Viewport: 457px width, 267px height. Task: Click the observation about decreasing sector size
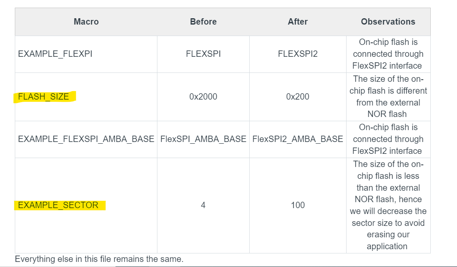pyautogui.click(x=388, y=205)
